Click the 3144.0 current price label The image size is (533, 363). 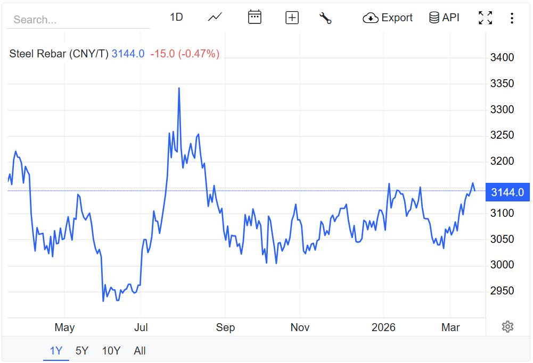tap(507, 192)
